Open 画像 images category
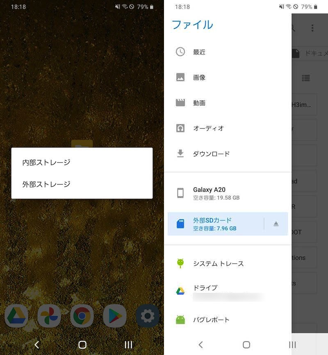328x355 pixels. (x=199, y=77)
